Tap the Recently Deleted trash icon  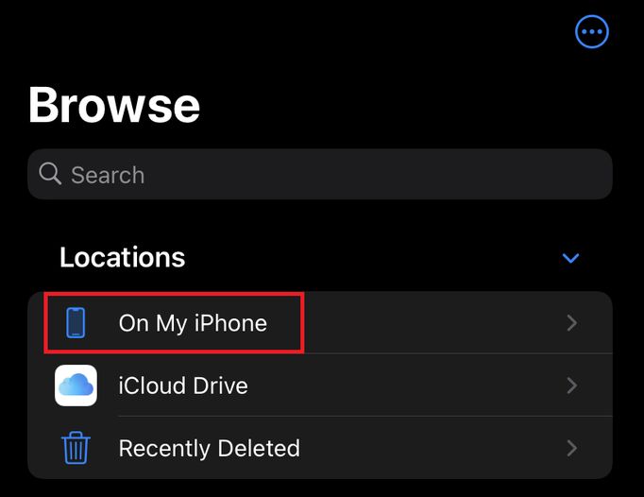(76, 448)
